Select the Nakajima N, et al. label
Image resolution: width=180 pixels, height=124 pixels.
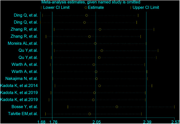[22, 79]
